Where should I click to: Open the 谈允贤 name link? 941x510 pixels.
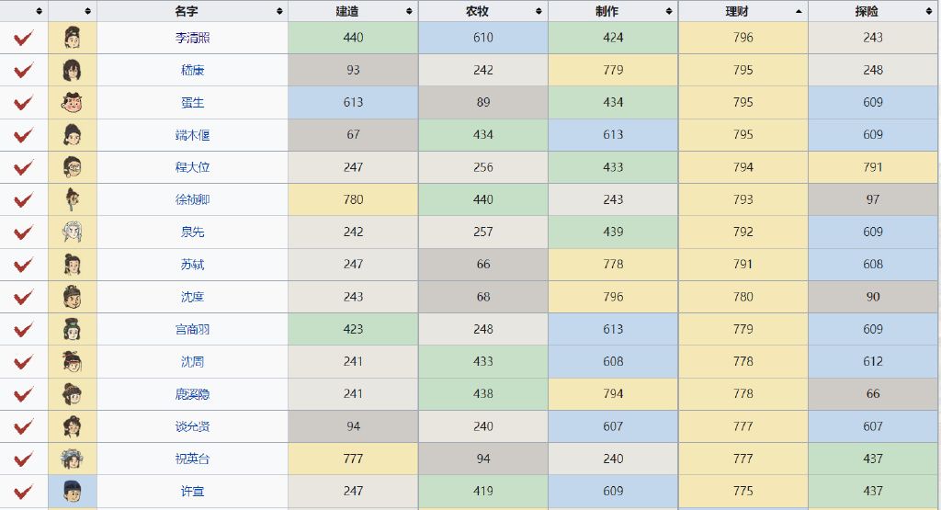(192, 426)
